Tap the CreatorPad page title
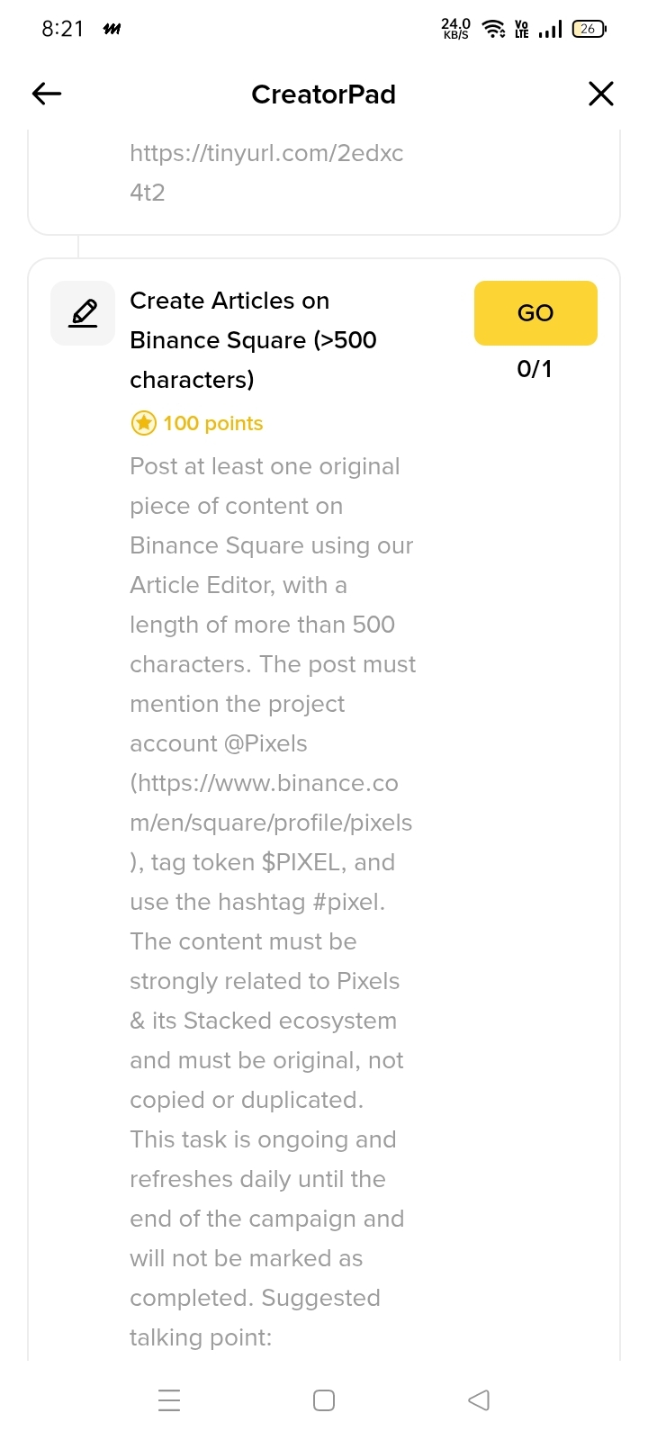This screenshot has width=648, height=1440. pyautogui.click(x=323, y=94)
